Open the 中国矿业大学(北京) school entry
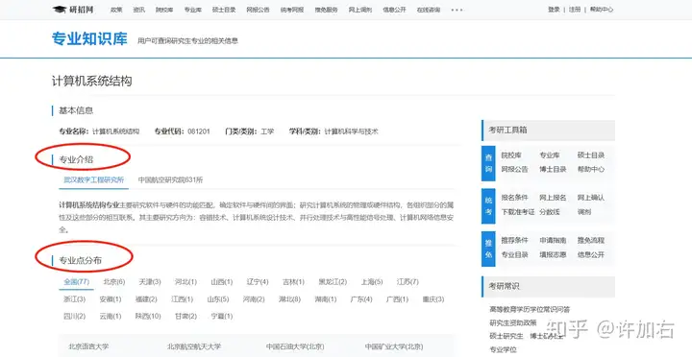This screenshot has width=692, height=357. click(394, 346)
